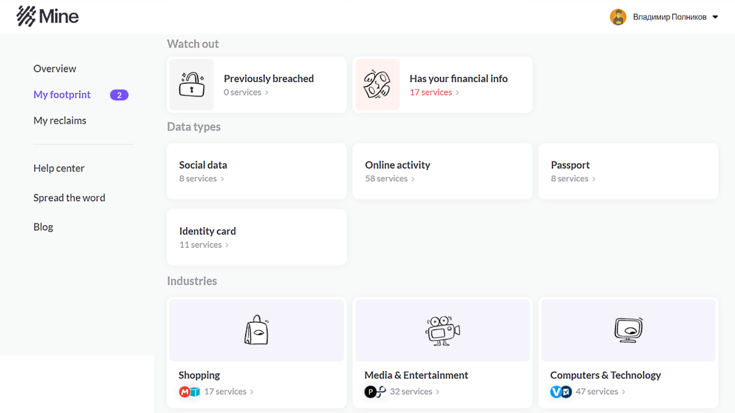The height and width of the screenshot is (413, 735).
Task: Open the Overview menu item
Action: tap(55, 69)
